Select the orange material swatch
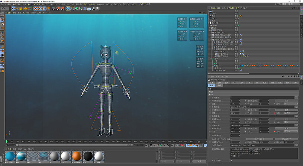303x166 pixels. pyautogui.click(x=77, y=156)
